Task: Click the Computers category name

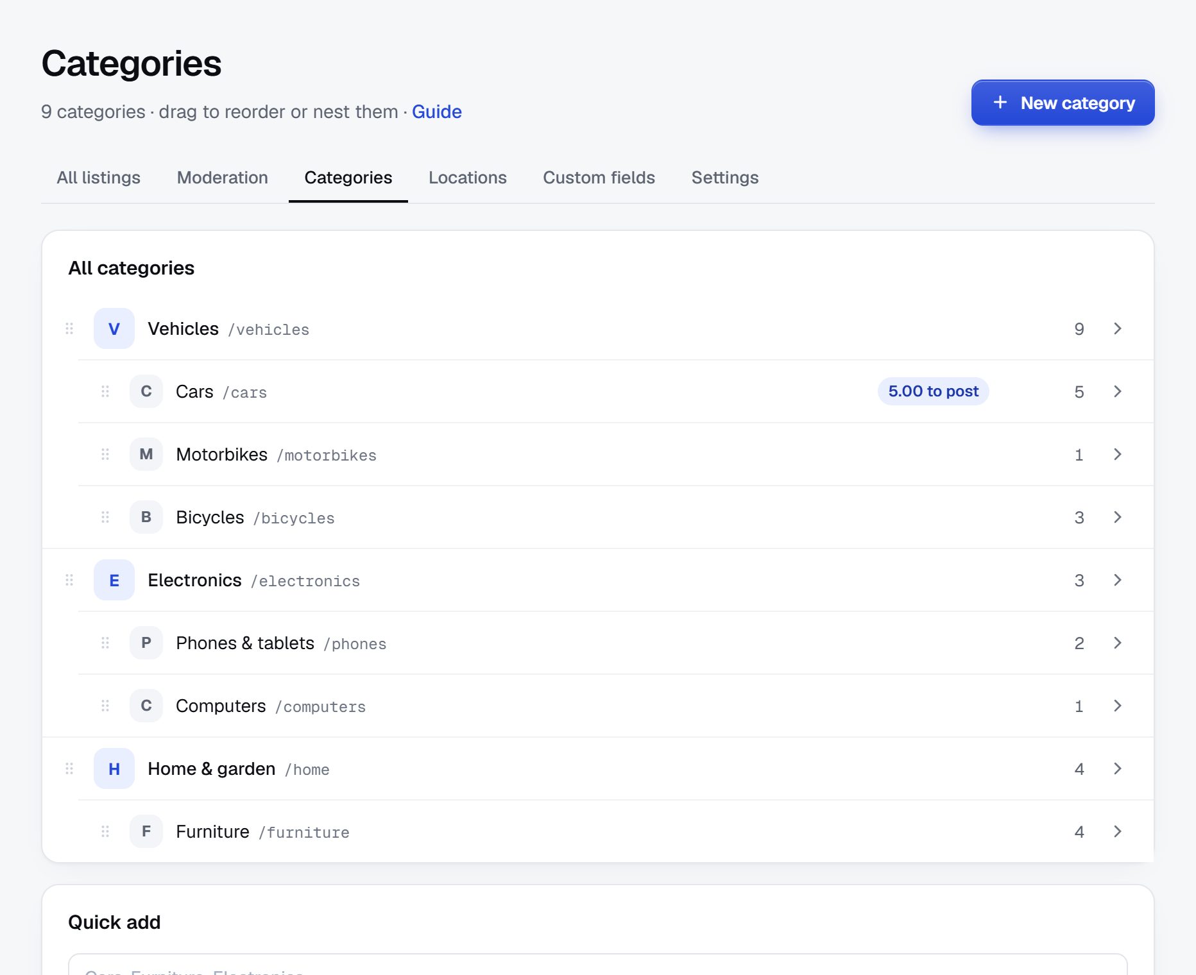Action: point(221,706)
